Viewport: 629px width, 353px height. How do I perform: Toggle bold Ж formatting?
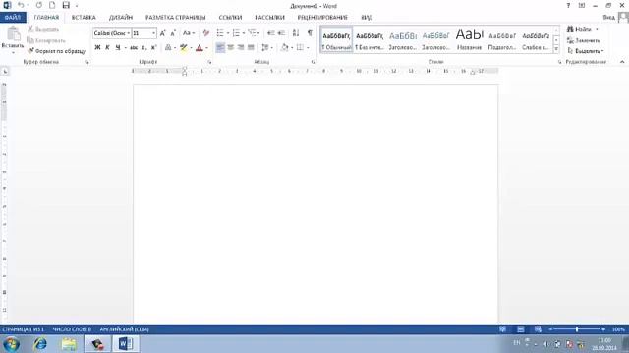click(97, 47)
